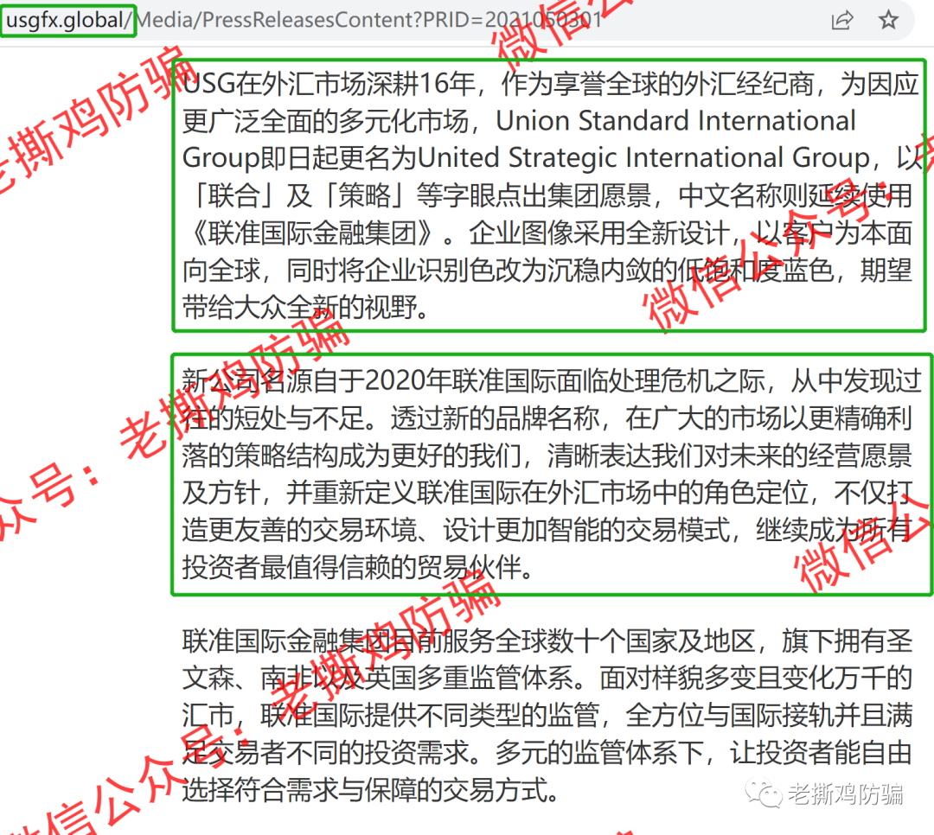Image resolution: width=934 pixels, height=835 pixels.
Task: Click the line starting "联准国际金融集团目前服务全球"
Action: pos(547,641)
